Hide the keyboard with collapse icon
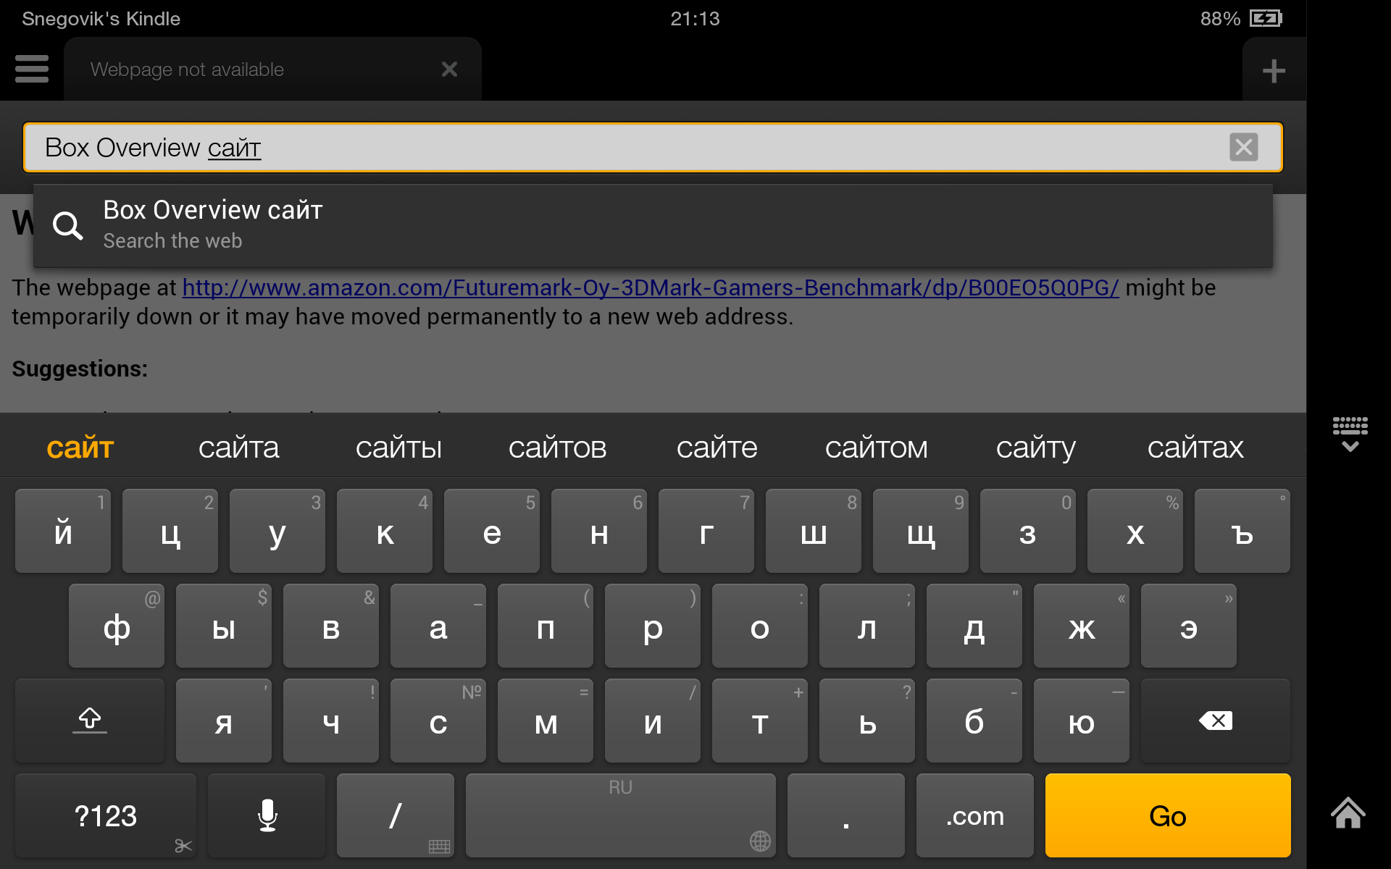Viewport: 1391px width, 869px height. [1350, 434]
